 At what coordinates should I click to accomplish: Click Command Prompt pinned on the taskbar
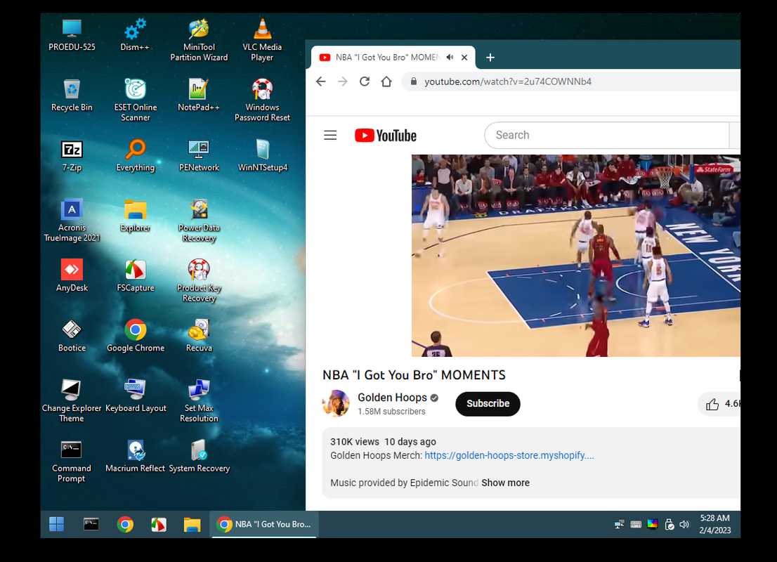pos(91,524)
